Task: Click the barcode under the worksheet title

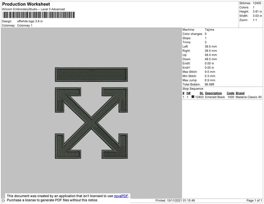Action: tap(39, 15)
